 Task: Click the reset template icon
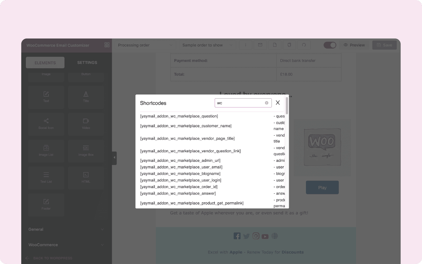point(304,45)
